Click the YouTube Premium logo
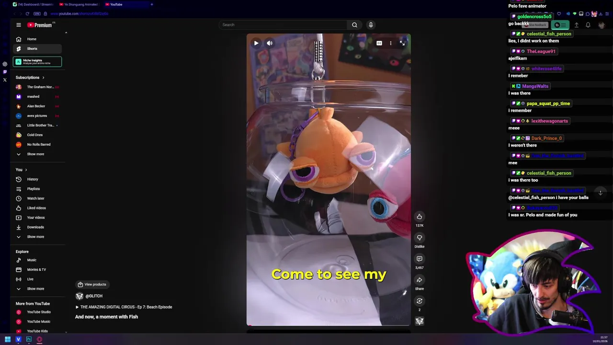Viewport: 613px width, 345px height. tap(41, 25)
